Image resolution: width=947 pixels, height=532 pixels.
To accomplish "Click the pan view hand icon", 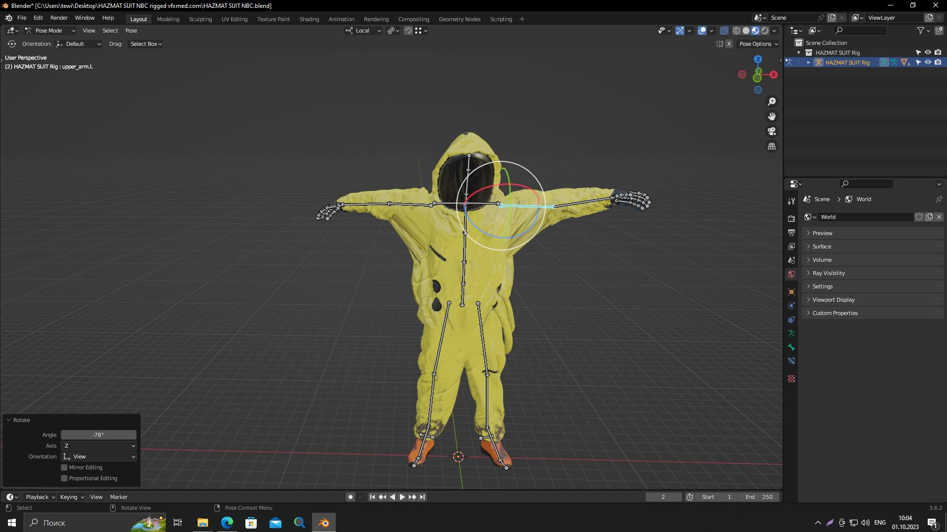I will click(x=772, y=116).
